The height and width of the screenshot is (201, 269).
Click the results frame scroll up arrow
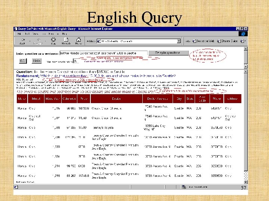pyautogui.click(x=246, y=71)
